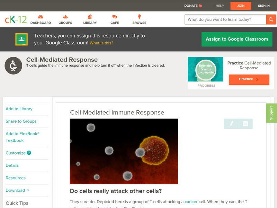Click the Customize help question mark

pyautogui.click(x=29, y=153)
